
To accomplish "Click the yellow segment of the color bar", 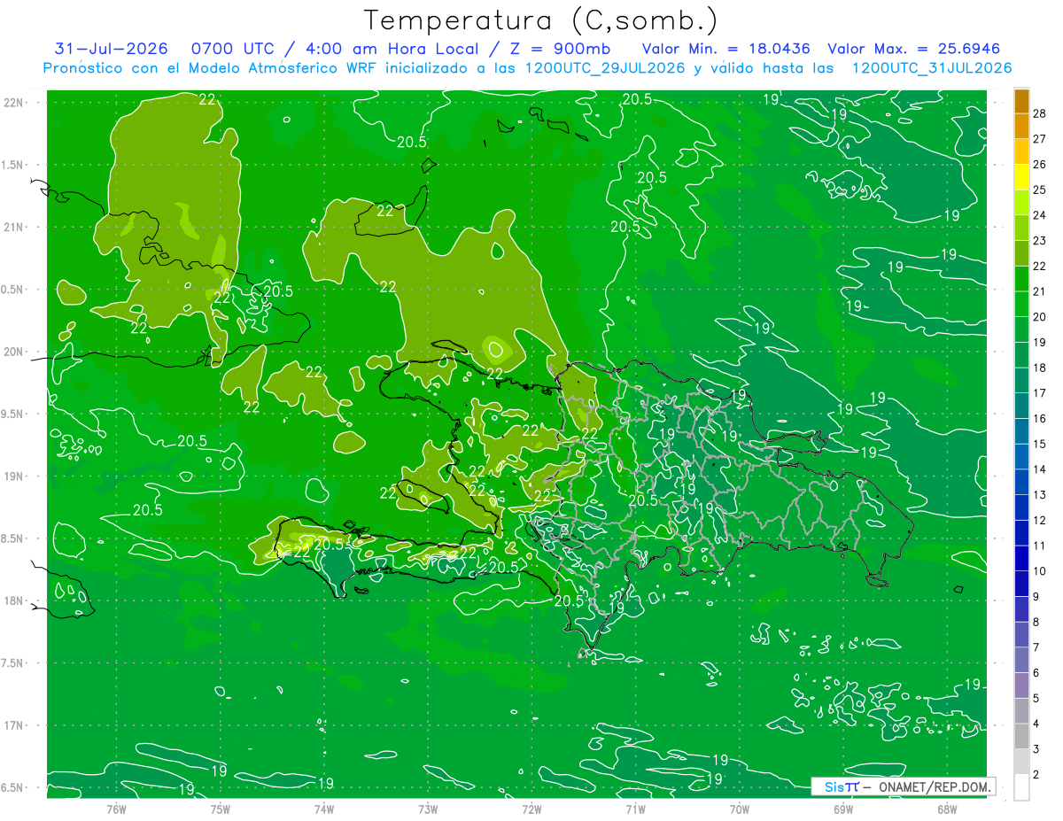I will 1021,177.
